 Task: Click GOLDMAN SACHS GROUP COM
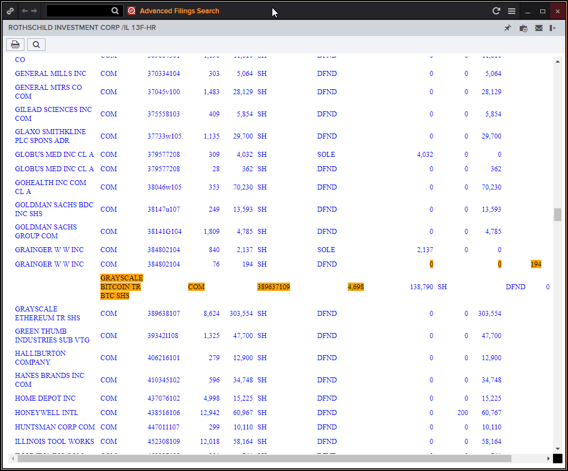point(45,232)
